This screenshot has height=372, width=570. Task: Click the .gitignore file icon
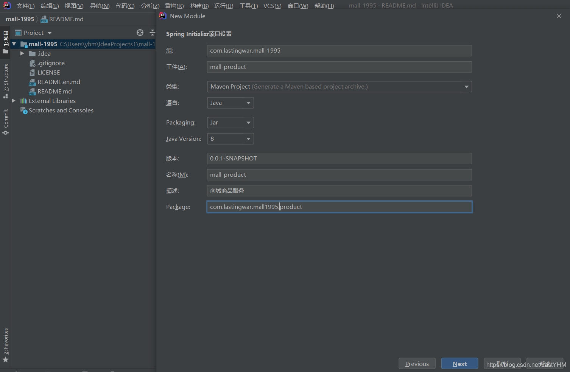tap(33, 63)
